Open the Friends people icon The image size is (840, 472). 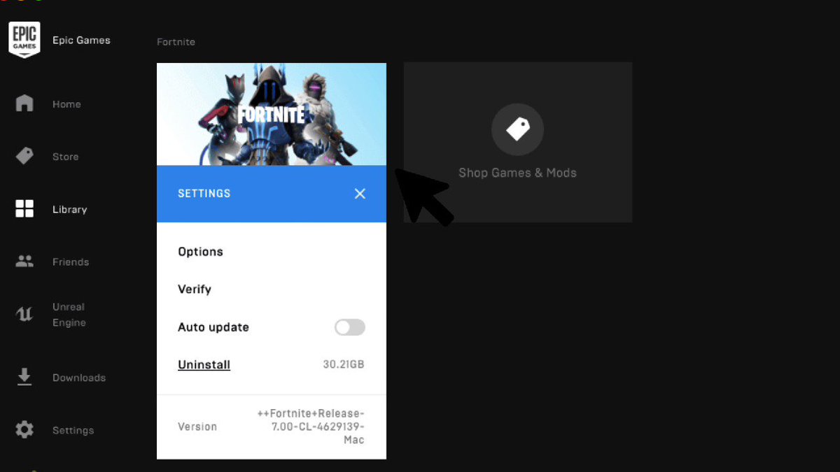(x=24, y=262)
